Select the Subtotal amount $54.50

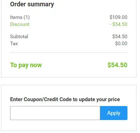click(120, 36)
